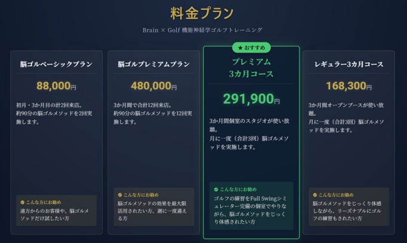The image size is (407, 243).
Task: Click recommendation box mentioning Full Swing simulator
Action: (251, 205)
